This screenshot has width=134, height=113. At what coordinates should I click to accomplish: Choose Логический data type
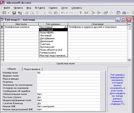[53, 47]
